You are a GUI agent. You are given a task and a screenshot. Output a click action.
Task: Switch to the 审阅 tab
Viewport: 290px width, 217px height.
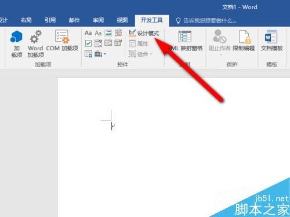click(x=98, y=20)
